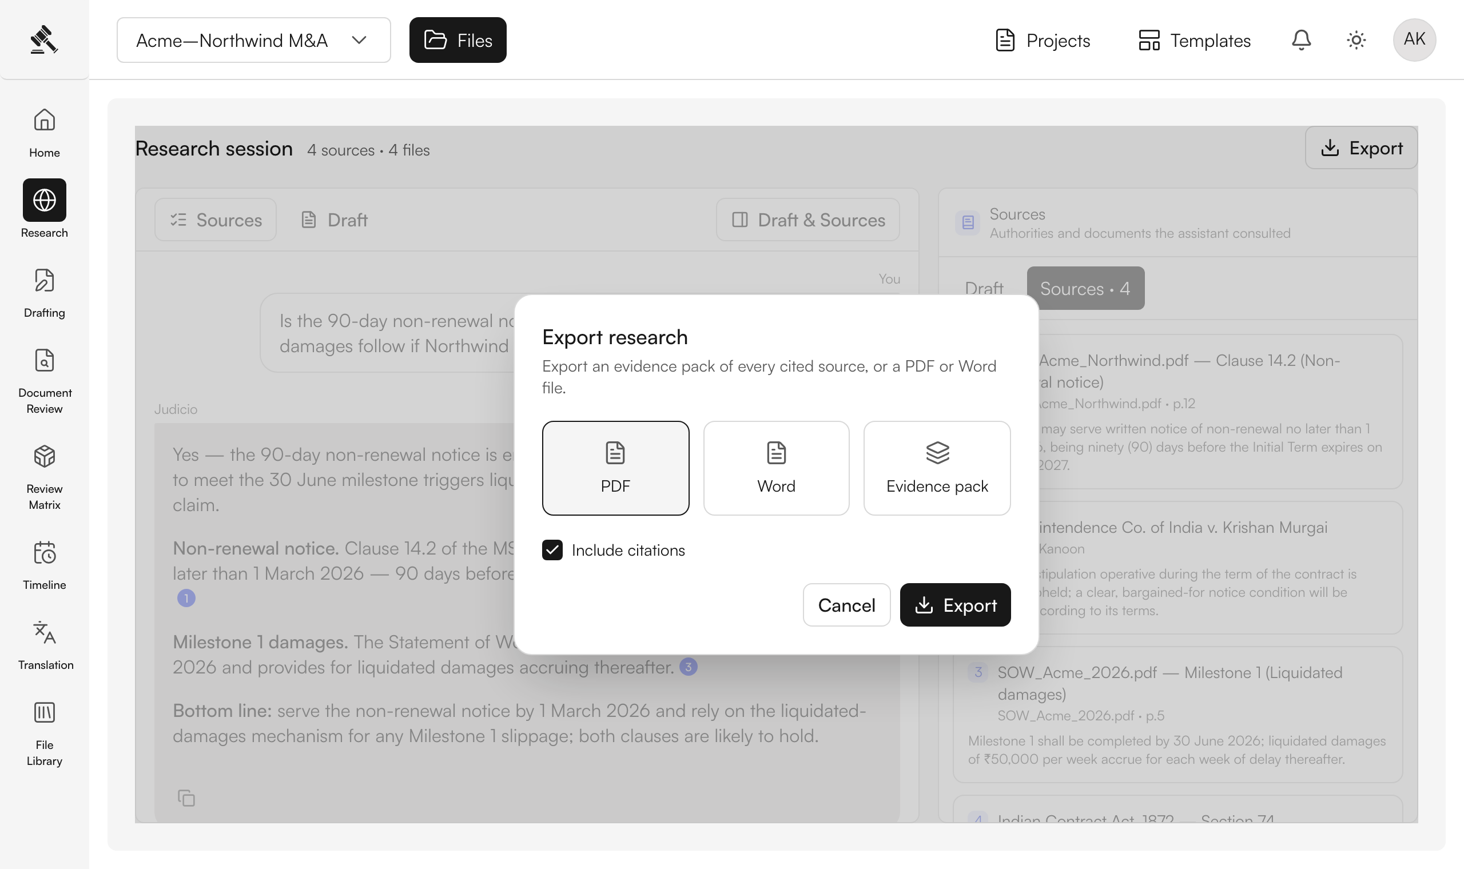
Task: Cancel the export dialog
Action: click(846, 605)
